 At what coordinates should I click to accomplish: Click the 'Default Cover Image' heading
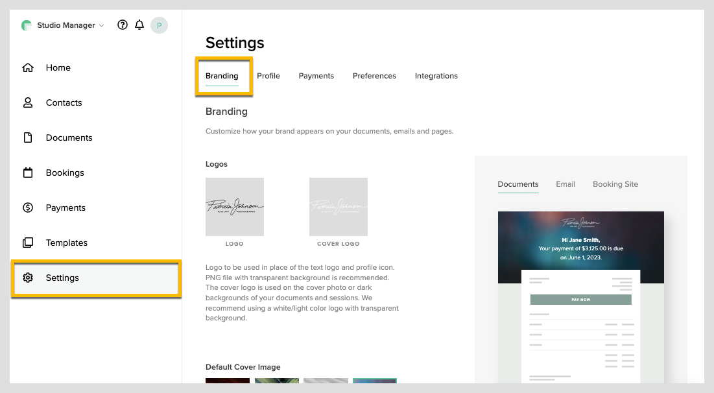(243, 367)
